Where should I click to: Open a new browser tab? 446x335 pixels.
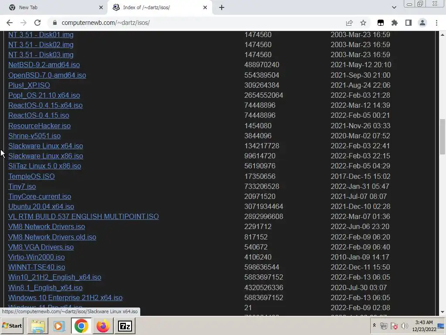coord(222,7)
